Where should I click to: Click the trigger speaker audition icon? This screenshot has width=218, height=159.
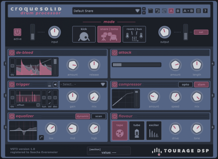pyautogui.click(x=55, y=84)
